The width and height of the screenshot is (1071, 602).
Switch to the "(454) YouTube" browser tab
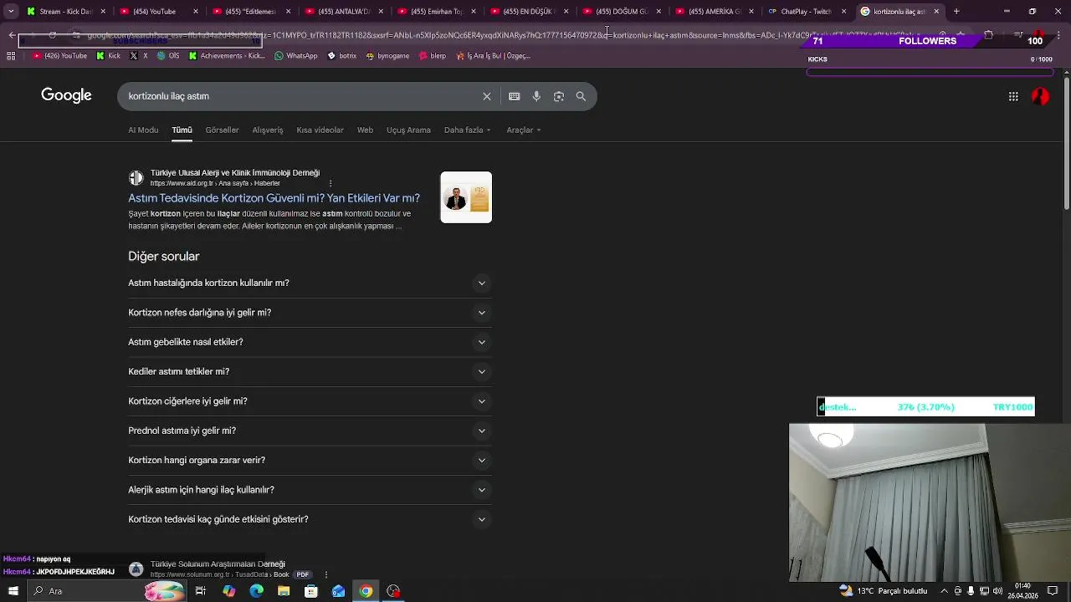[x=157, y=12]
